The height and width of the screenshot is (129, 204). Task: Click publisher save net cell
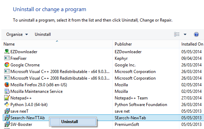[122, 111]
